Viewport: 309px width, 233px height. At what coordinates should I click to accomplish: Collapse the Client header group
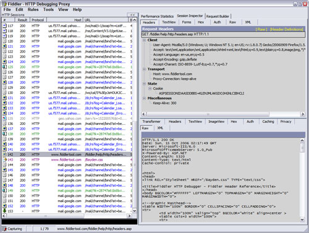pos(144,40)
